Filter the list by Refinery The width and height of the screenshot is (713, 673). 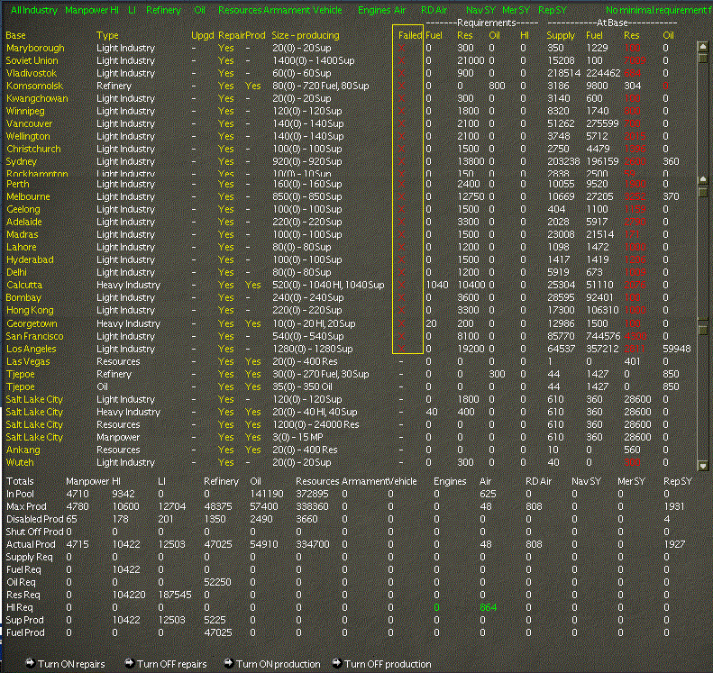[x=164, y=10]
